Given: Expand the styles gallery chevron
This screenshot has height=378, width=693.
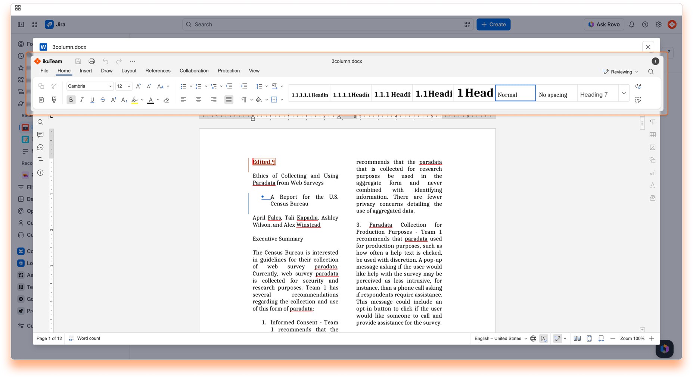Looking at the screenshot, I should coord(624,93).
